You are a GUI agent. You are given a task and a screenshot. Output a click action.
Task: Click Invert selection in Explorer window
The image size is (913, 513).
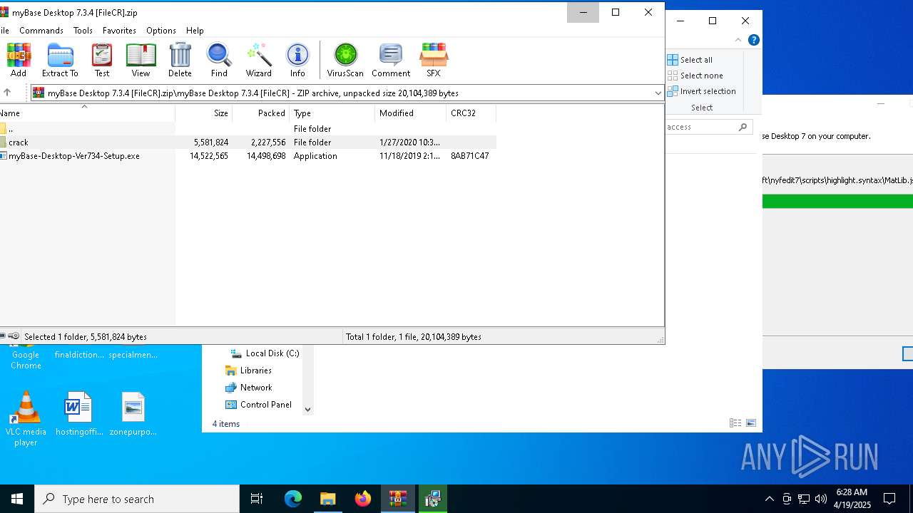point(702,91)
